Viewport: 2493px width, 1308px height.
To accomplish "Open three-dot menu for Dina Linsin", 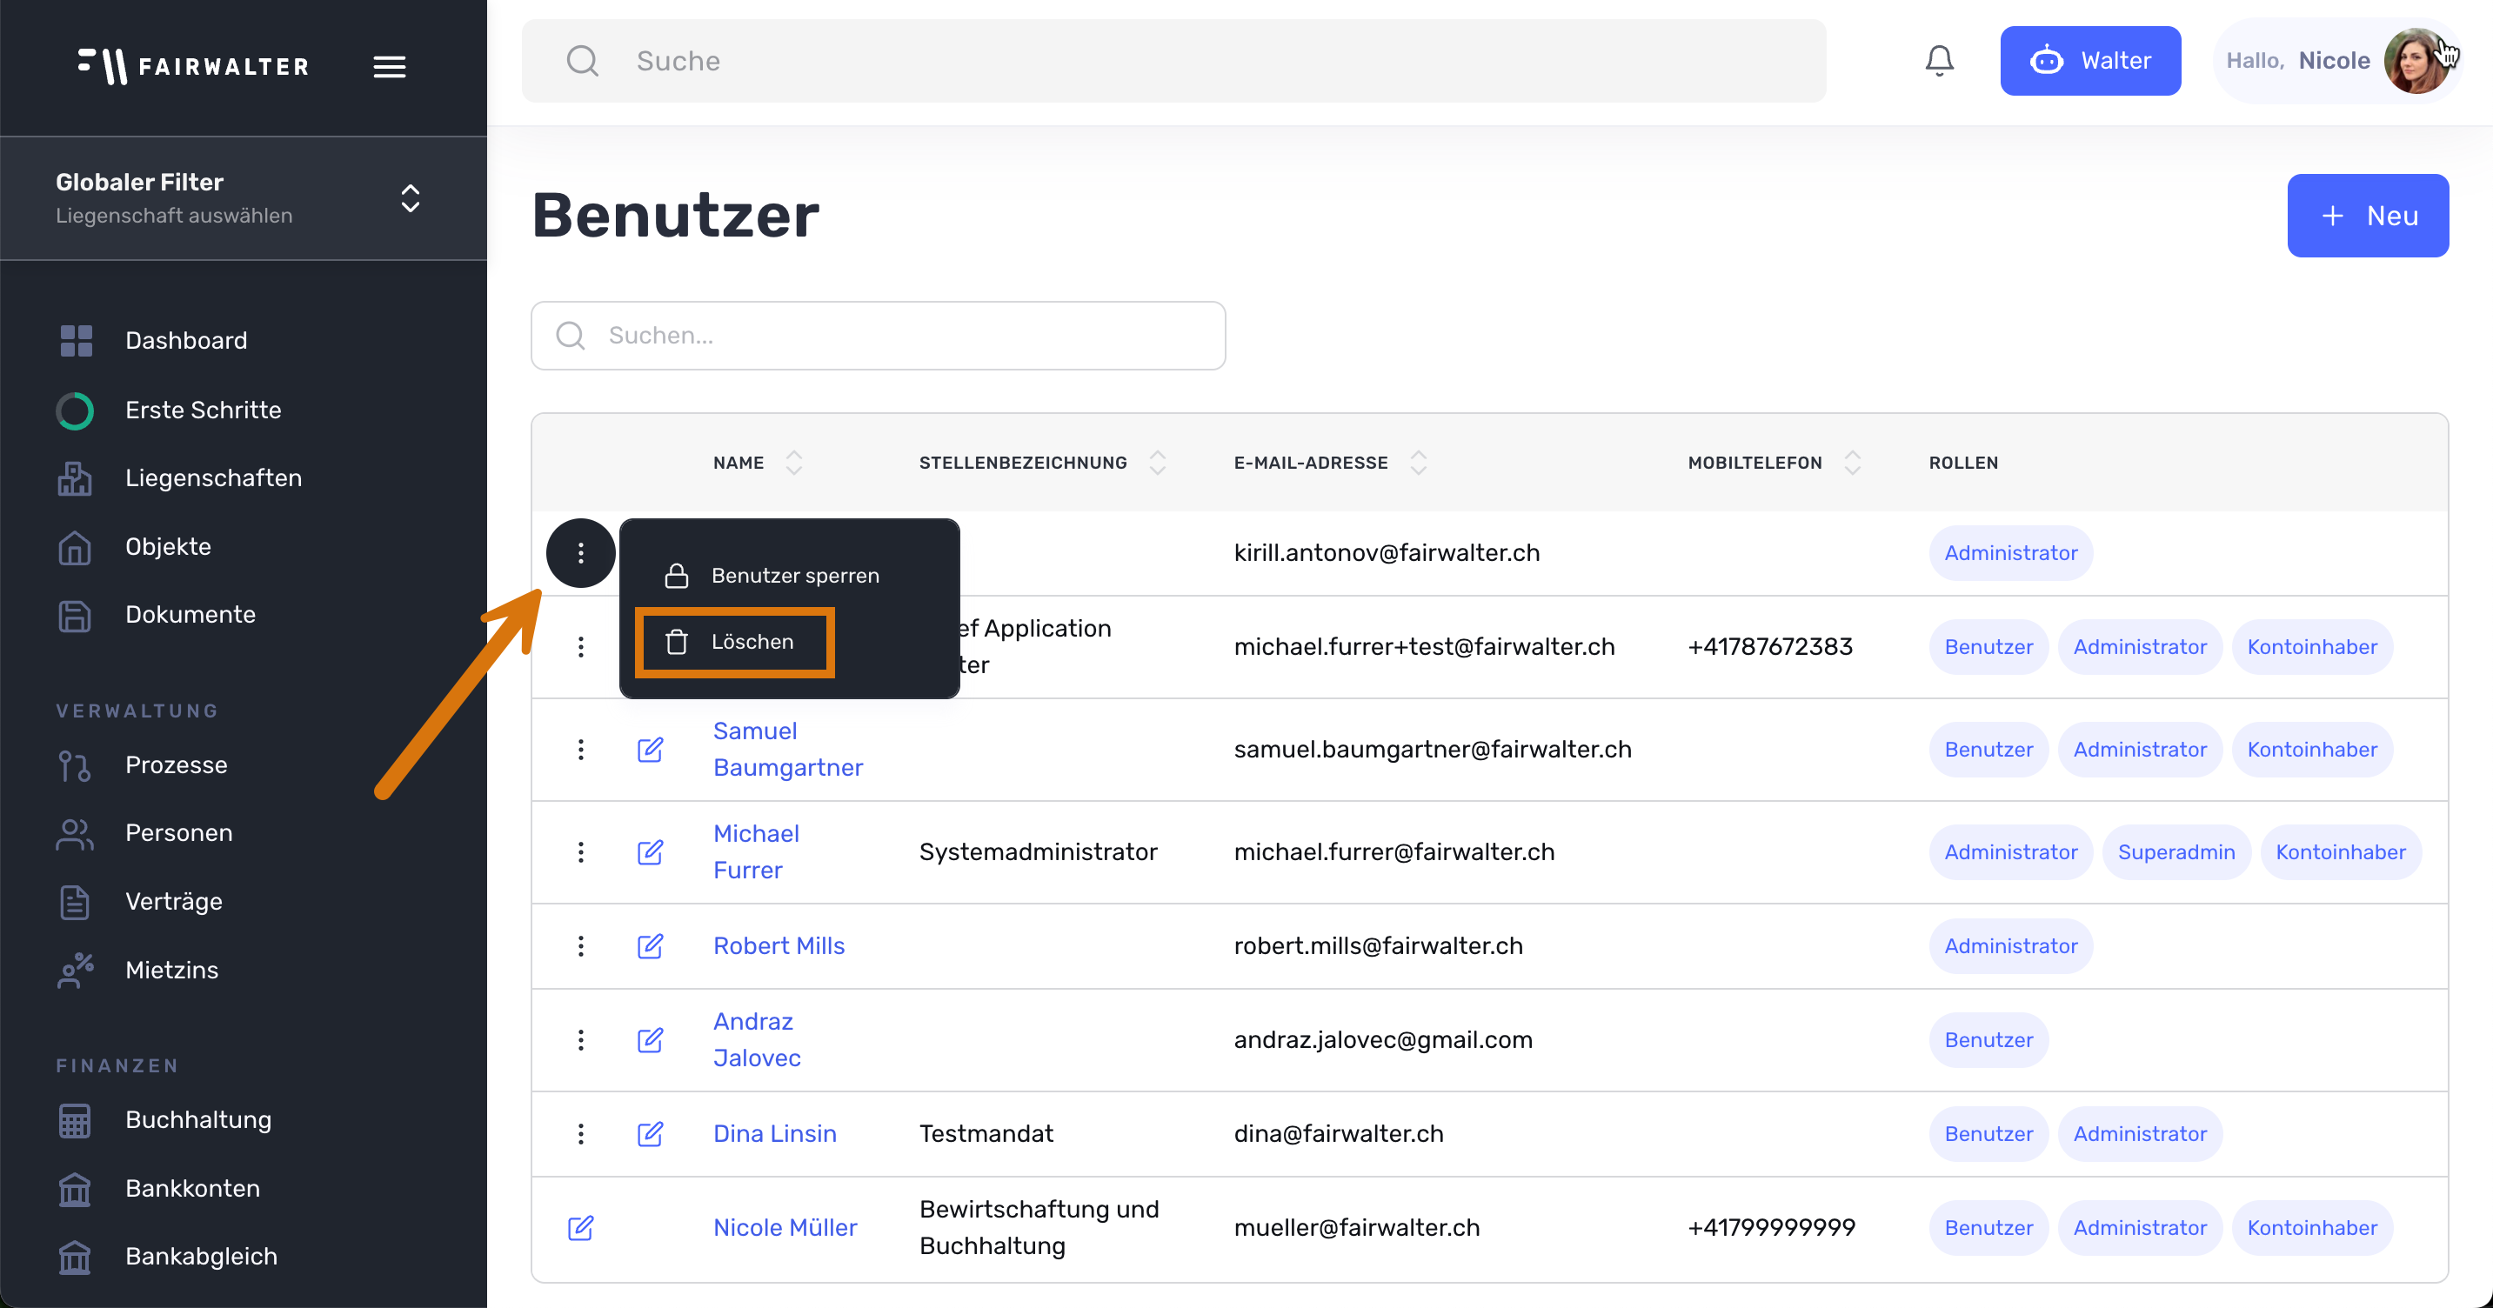I will pos(581,1134).
